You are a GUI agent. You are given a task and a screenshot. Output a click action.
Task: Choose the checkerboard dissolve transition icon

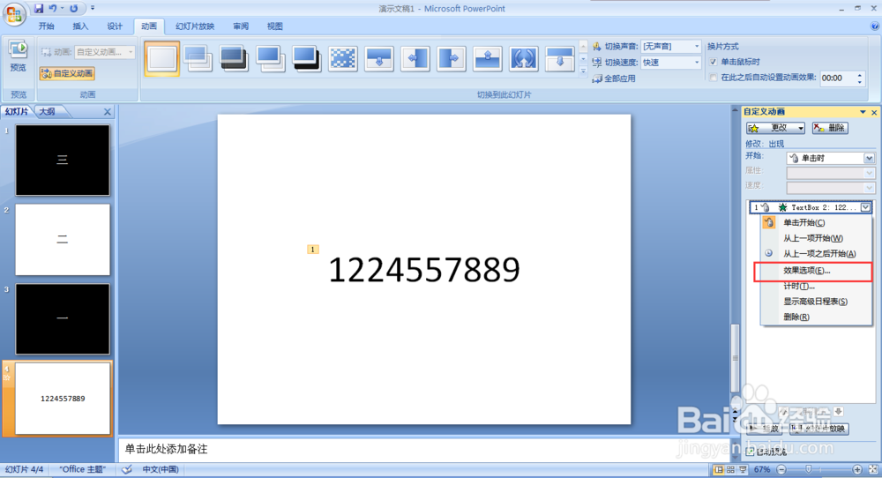pyautogui.click(x=342, y=58)
